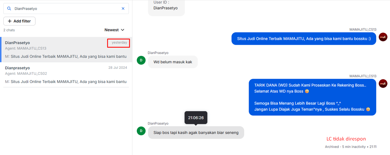Click the MAMAJITU_CS13 name above the TARIK DANA message

pyautogui.click(x=363, y=76)
